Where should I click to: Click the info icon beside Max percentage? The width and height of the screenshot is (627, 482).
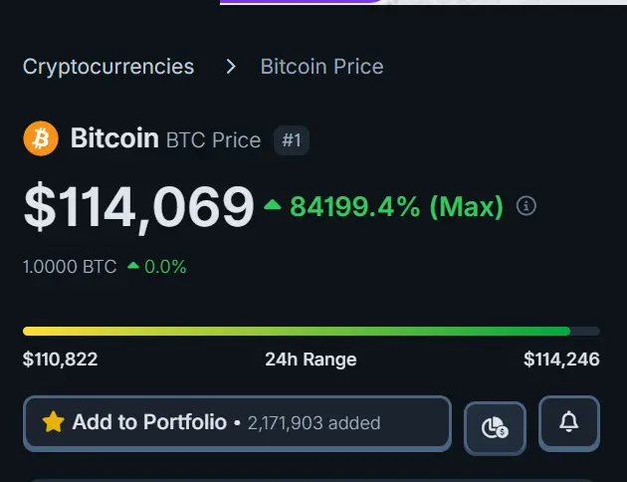pyautogui.click(x=526, y=206)
